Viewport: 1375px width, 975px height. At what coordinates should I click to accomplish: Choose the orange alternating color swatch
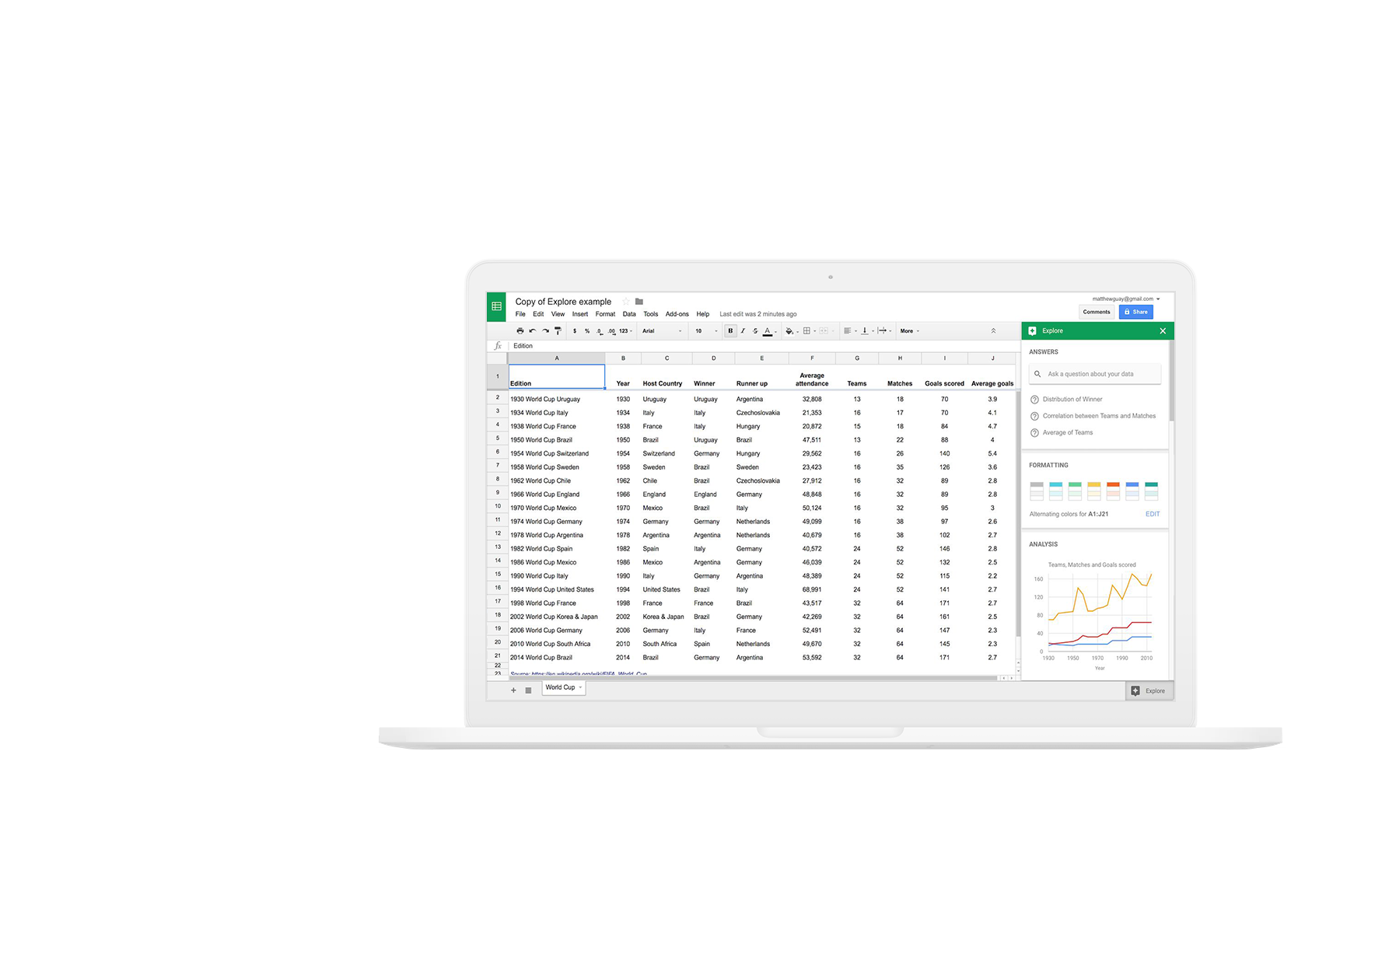[x=1113, y=491]
